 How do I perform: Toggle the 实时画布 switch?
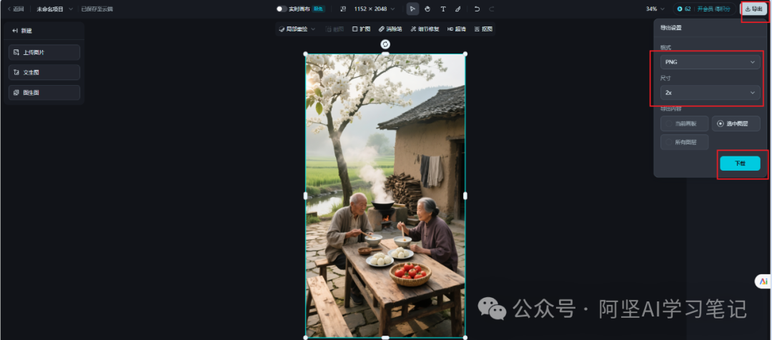pyautogui.click(x=282, y=9)
